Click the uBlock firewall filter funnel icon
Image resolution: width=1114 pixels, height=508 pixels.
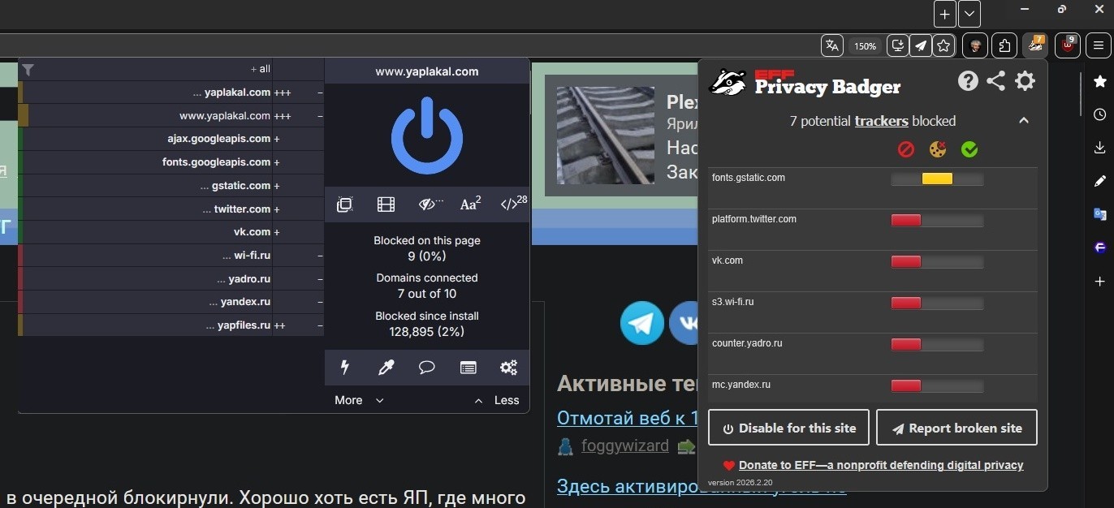28,70
